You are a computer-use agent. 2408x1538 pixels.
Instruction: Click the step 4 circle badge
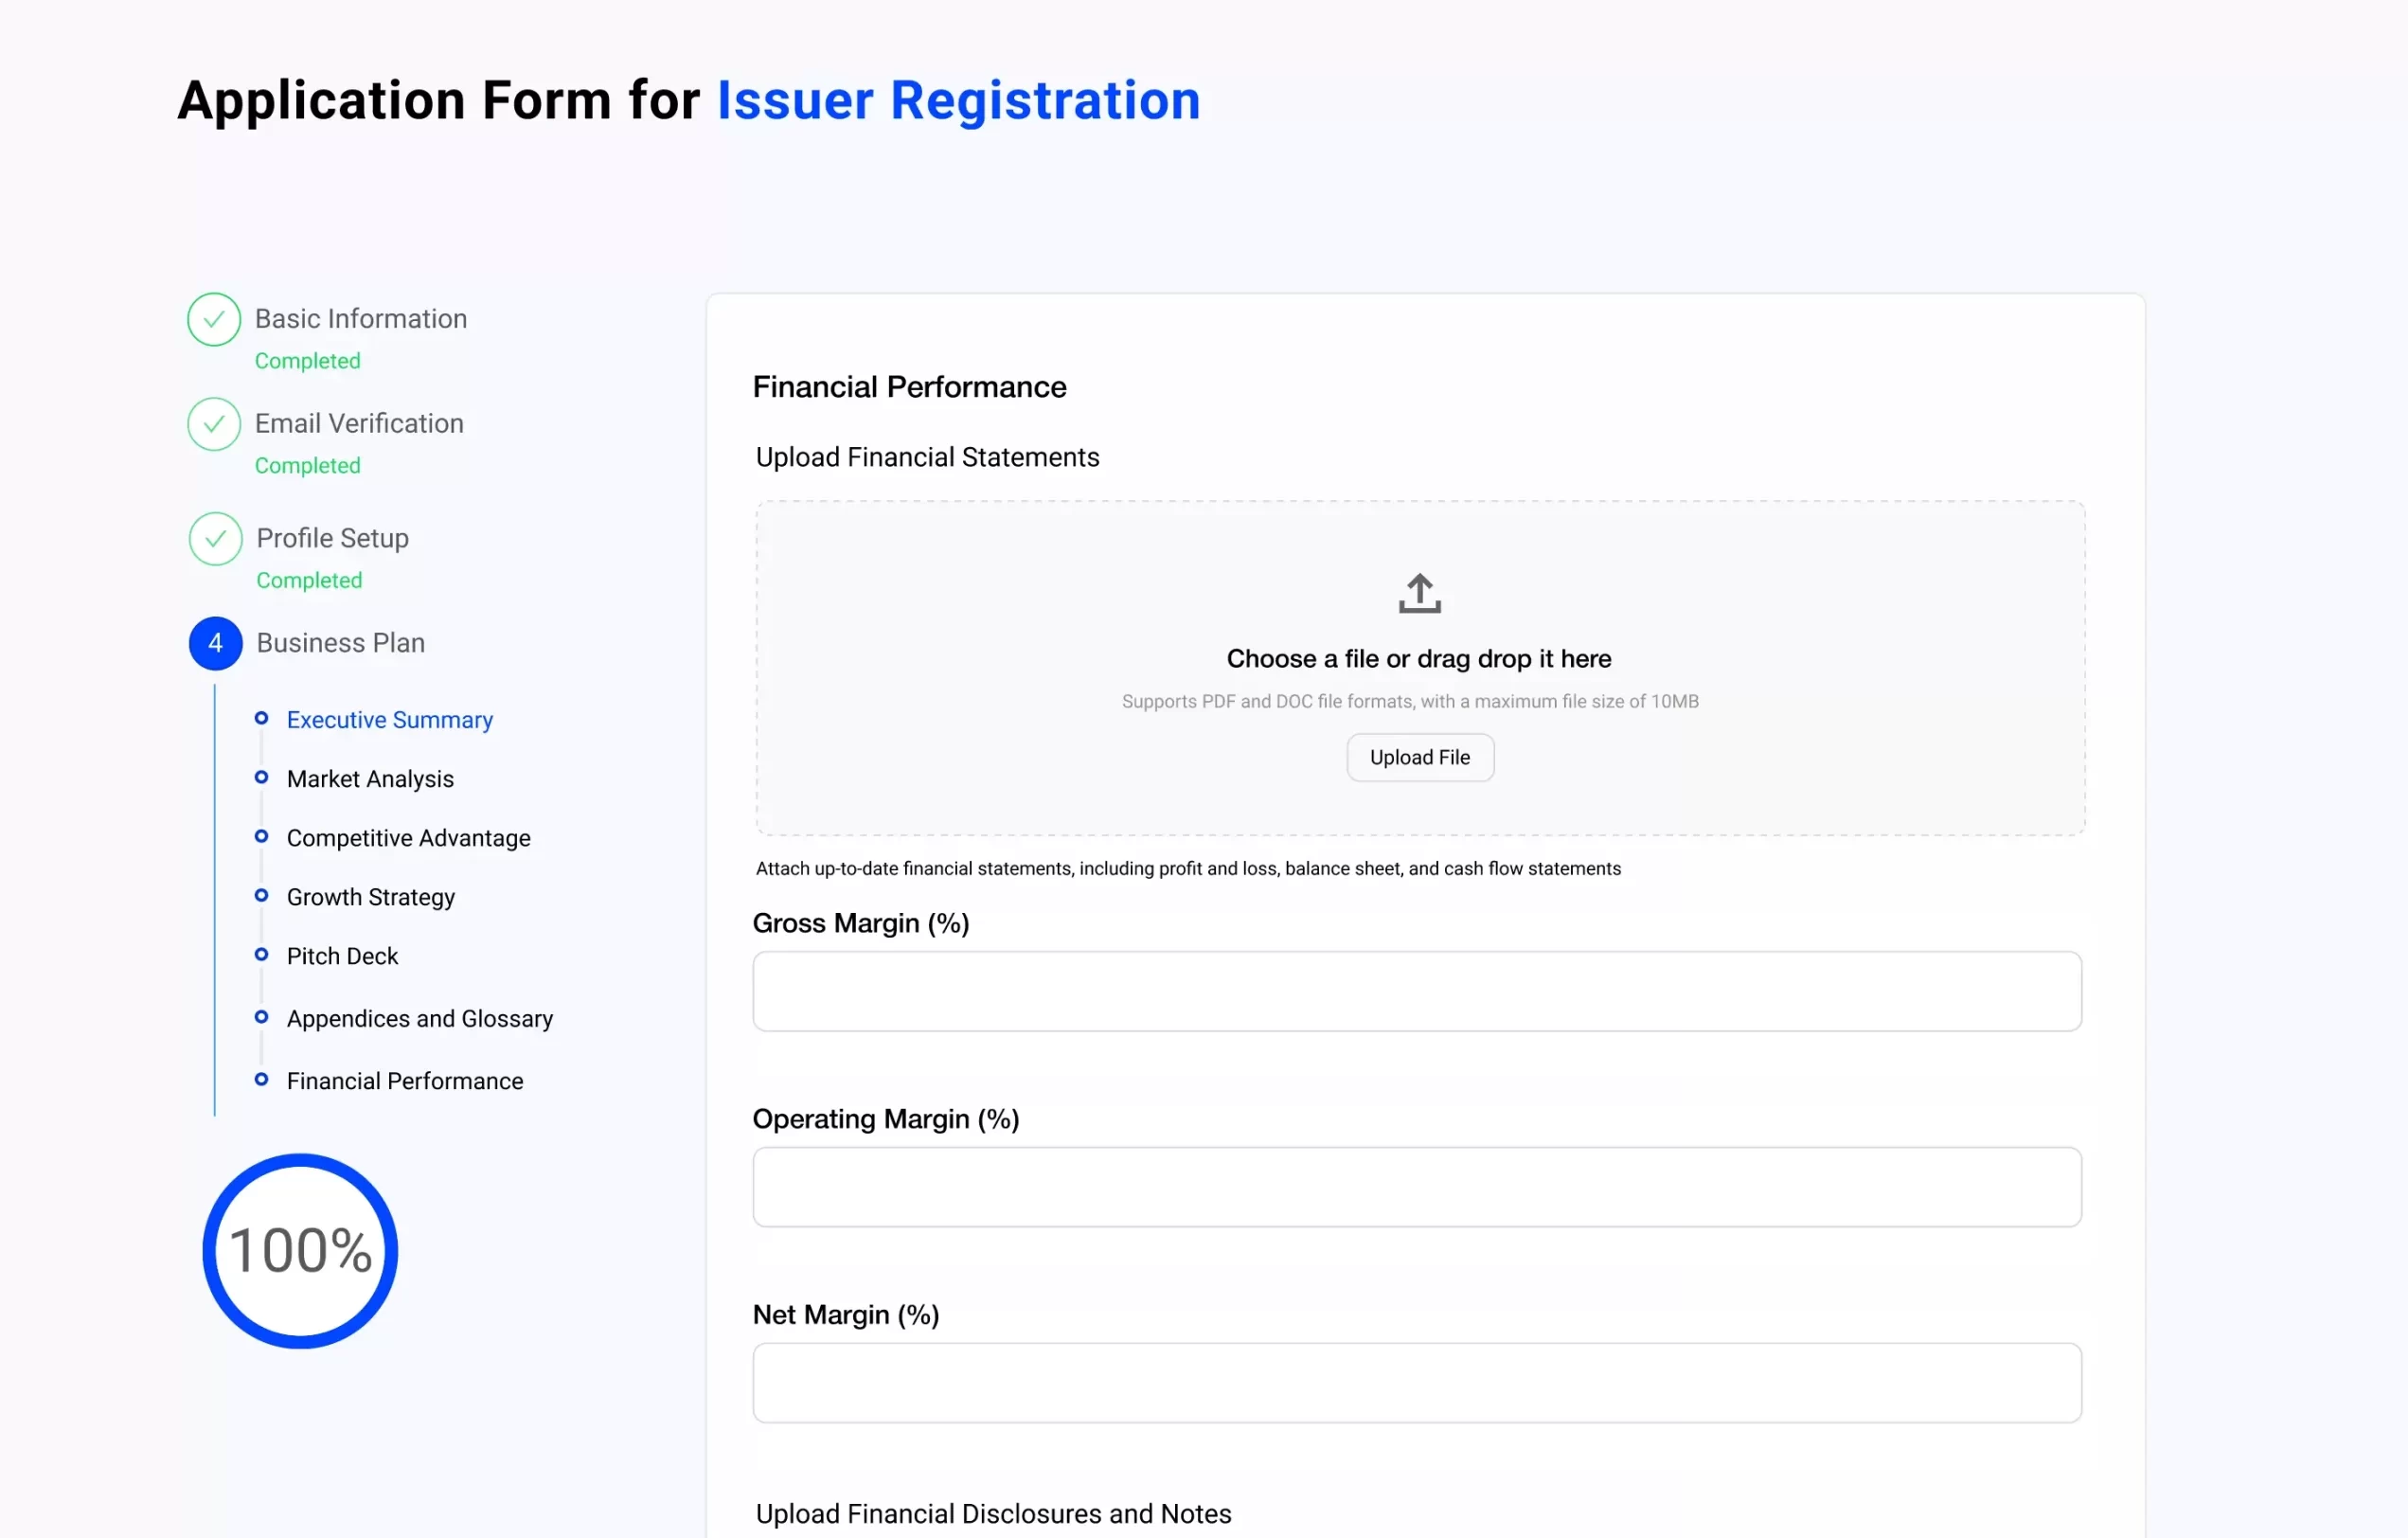click(x=216, y=643)
